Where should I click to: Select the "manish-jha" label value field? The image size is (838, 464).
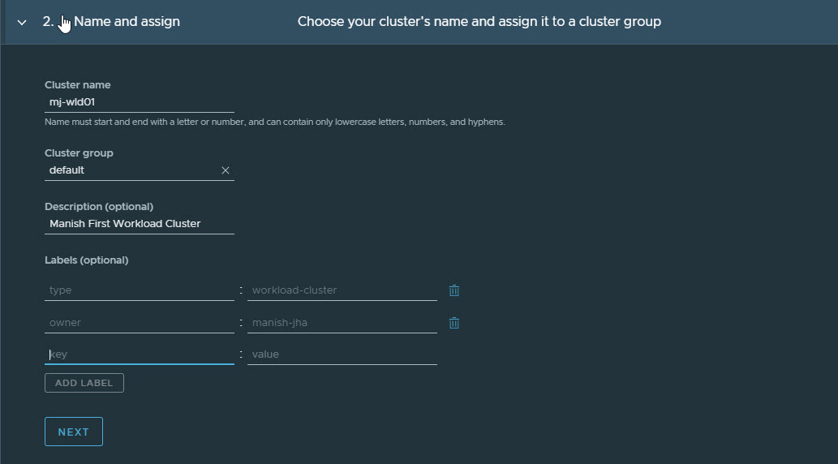pyautogui.click(x=342, y=323)
